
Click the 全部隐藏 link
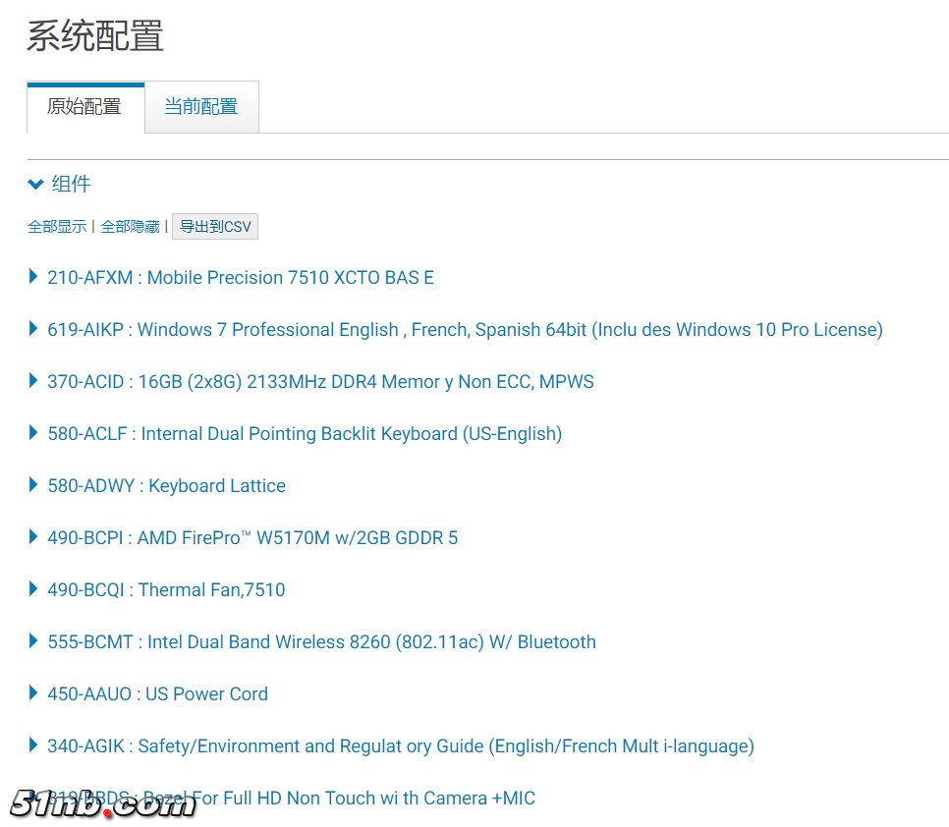click(130, 227)
